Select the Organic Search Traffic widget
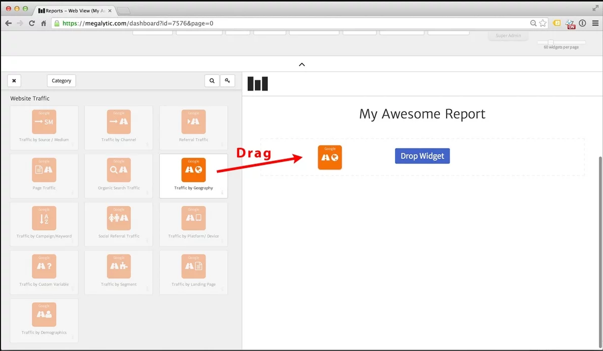The width and height of the screenshot is (603, 351). [x=119, y=176]
